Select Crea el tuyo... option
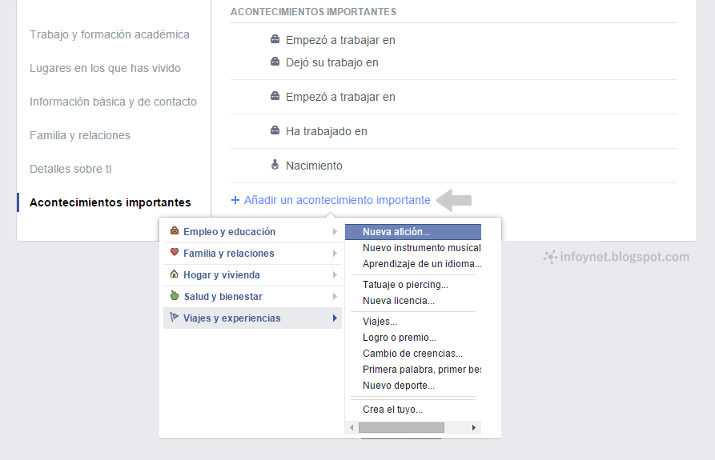 [413, 410]
